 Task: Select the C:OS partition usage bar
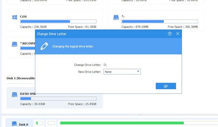[58, 22]
